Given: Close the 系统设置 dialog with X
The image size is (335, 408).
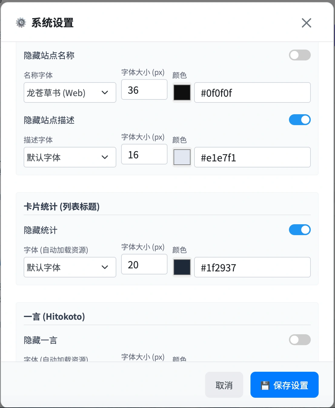Looking at the screenshot, I should 306,23.
